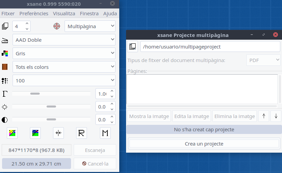Decrease the brightness value spinner
Image resolution: width=282 pixels, height=173 pixels.
point(112,109)
